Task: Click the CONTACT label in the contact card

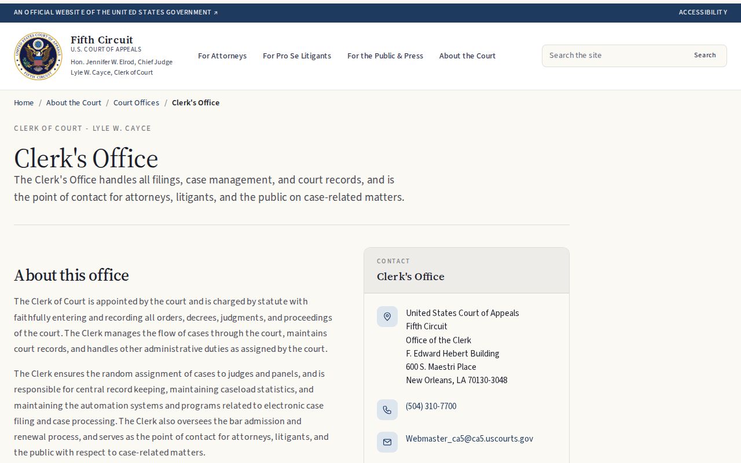Action: point(393,261)
